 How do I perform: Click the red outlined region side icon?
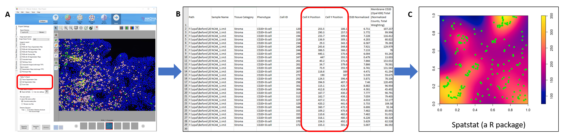56,50
